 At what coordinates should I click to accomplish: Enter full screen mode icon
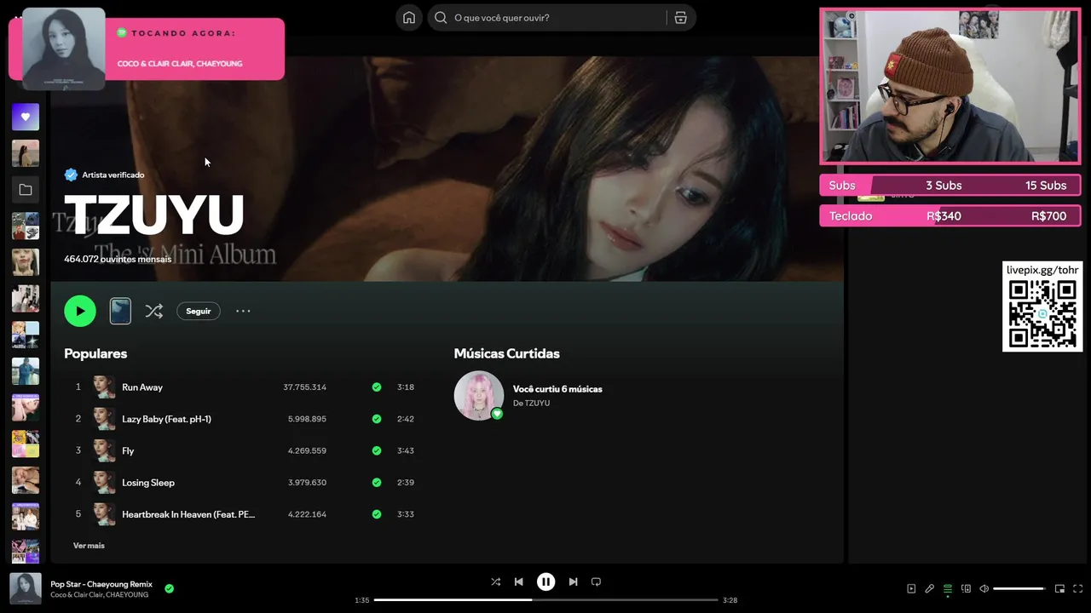click(x=1077, y=588)
